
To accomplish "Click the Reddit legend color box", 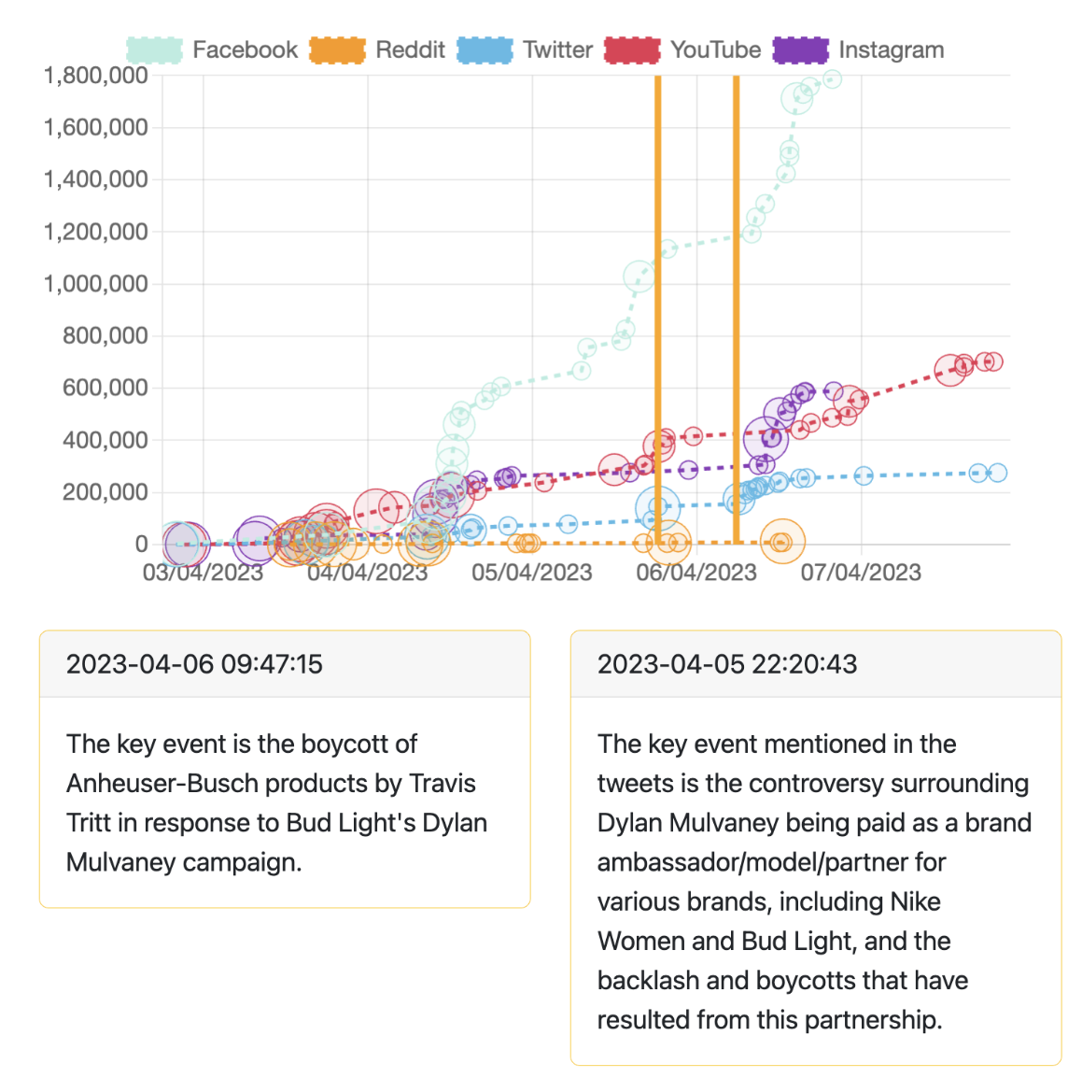I will pos(337,50).
